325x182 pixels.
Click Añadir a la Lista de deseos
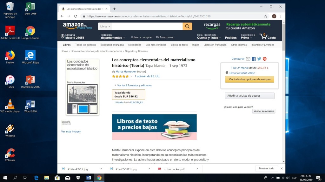click(249, 96)
